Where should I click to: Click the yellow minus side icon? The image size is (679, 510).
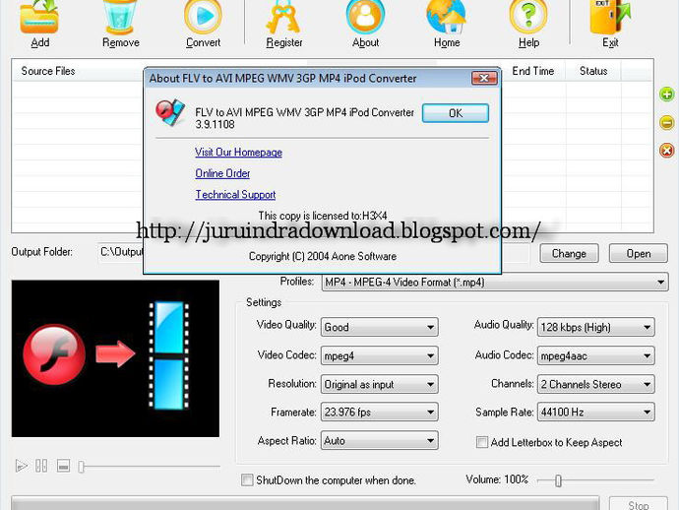click(x=667, y=122)
